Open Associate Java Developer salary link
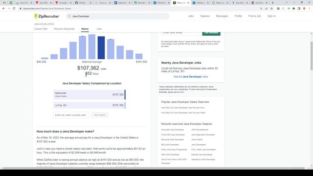This screenshot has height=176, width=313. click(173, 130)
